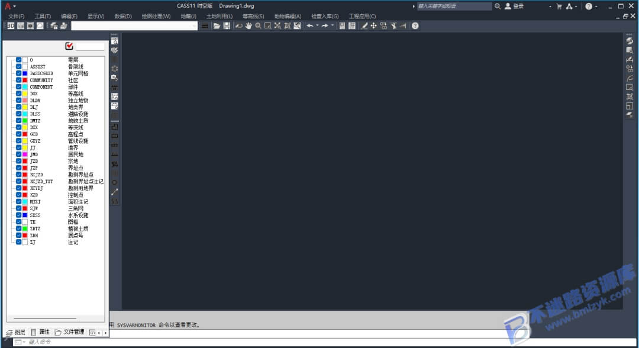The width and height of the screenshot is (639, 348).
Task: Expand the account dropdown arrow after 登录
Action: pos(550,6)
